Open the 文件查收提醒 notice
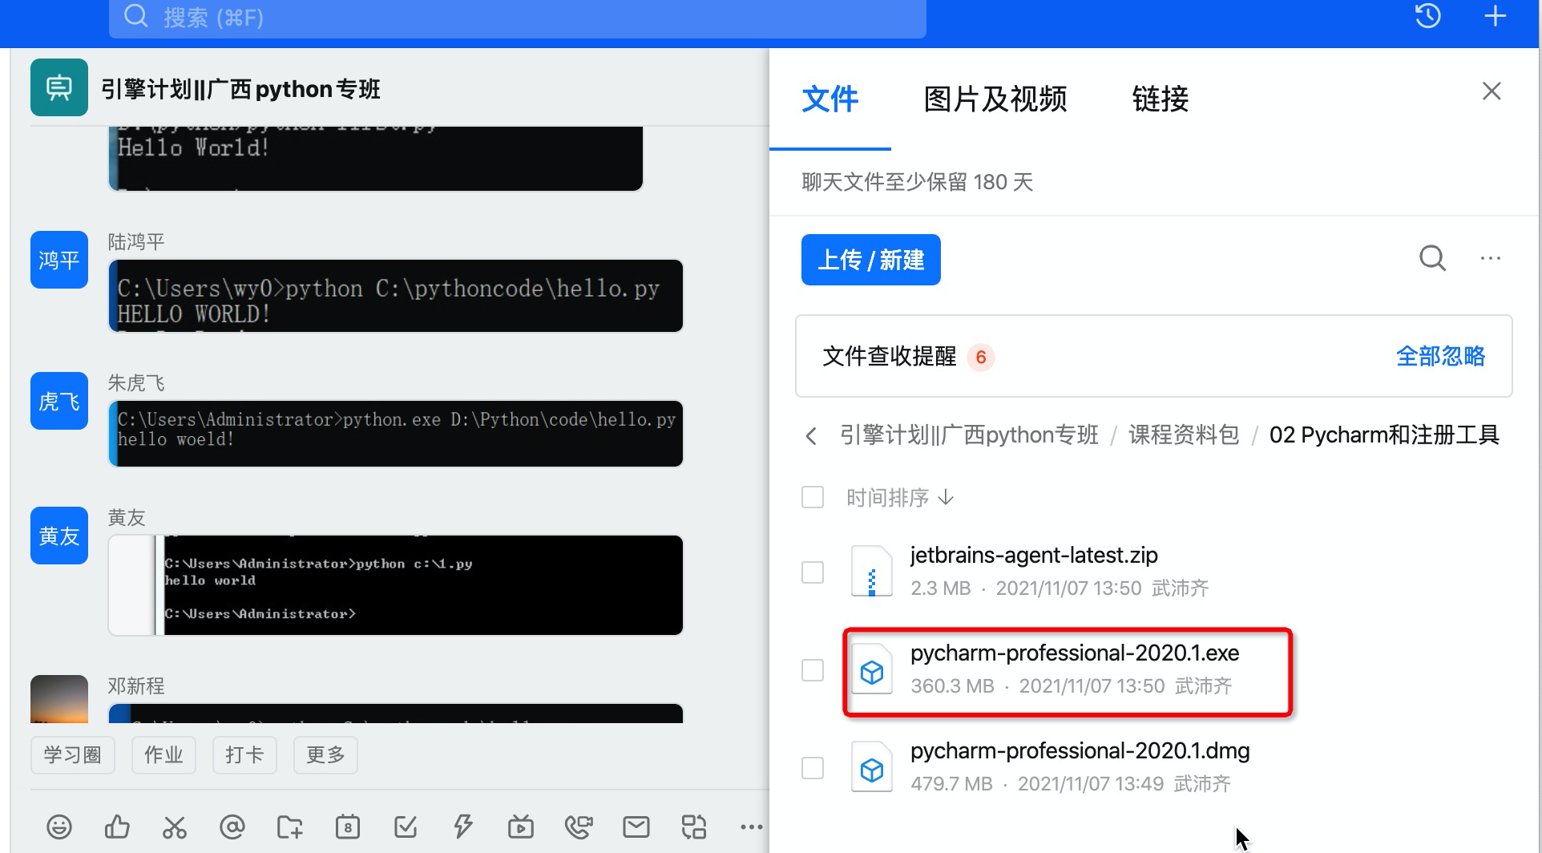This screenshot has width=1542, height=853. pyautogui.click(x=1154, y=356)
